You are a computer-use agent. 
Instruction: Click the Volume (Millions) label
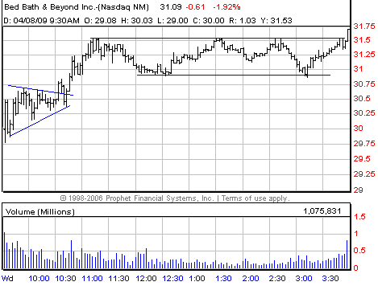click(x=40, y=212)
